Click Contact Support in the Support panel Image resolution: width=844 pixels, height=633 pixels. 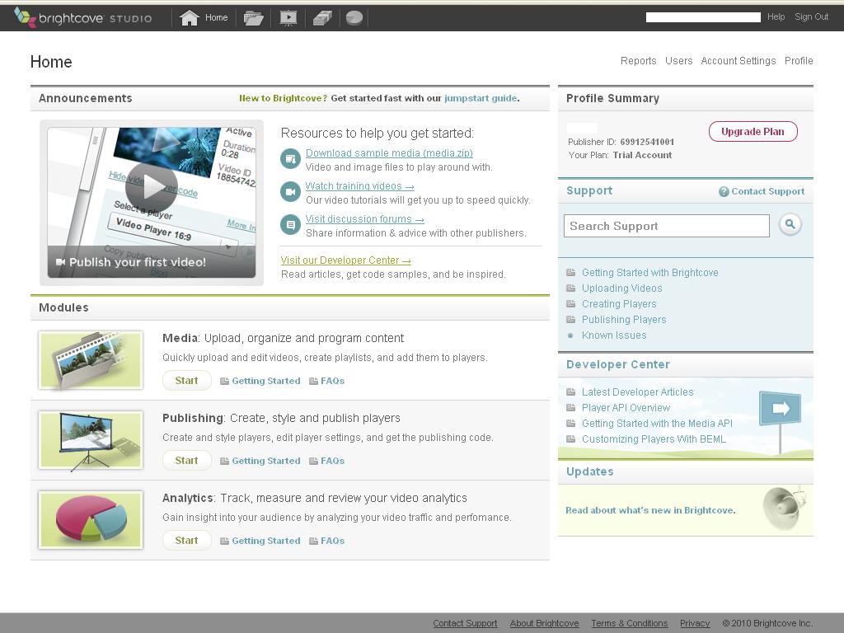coord(767,191)
